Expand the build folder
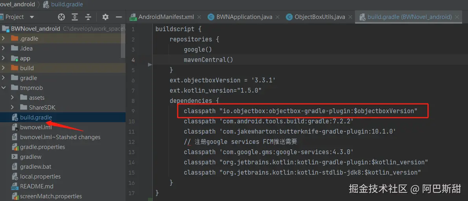468x201 pixels. pyautogui.click(x=3, y=68)
